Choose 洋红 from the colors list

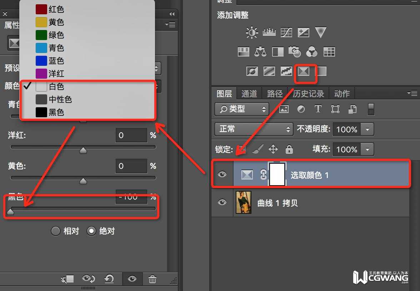coord(87,73)
